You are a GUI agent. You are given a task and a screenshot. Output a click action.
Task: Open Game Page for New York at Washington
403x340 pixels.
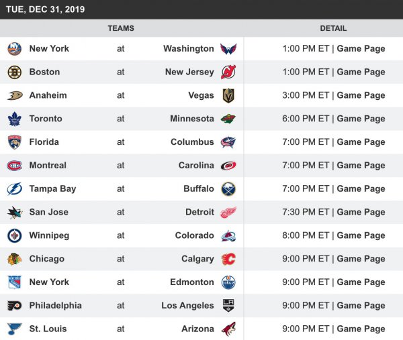361,49
